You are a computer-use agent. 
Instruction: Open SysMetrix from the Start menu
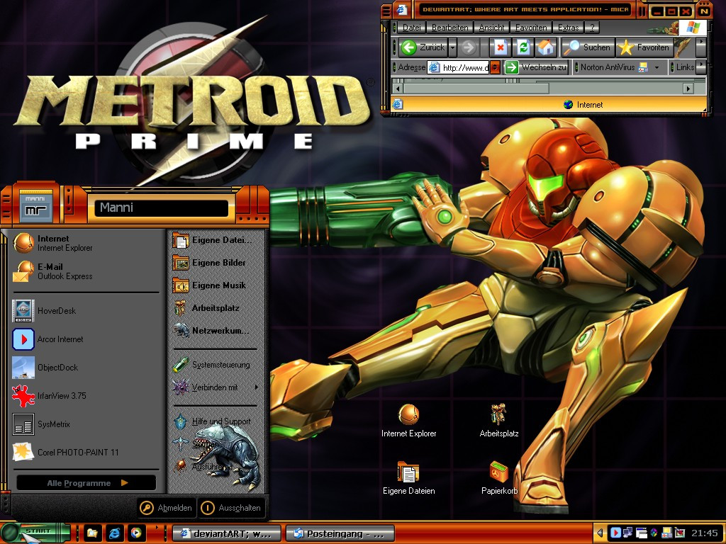[86, 424]
